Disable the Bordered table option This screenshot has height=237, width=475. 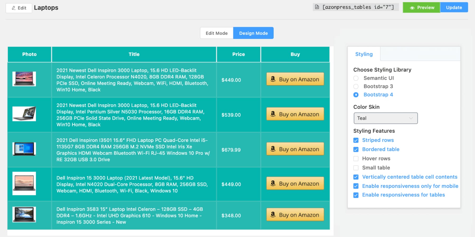click(x=356, y=149)
